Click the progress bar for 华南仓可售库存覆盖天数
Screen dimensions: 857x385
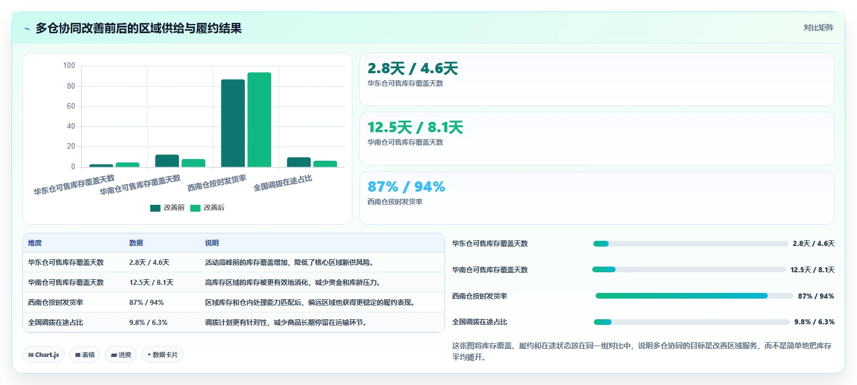689,269
